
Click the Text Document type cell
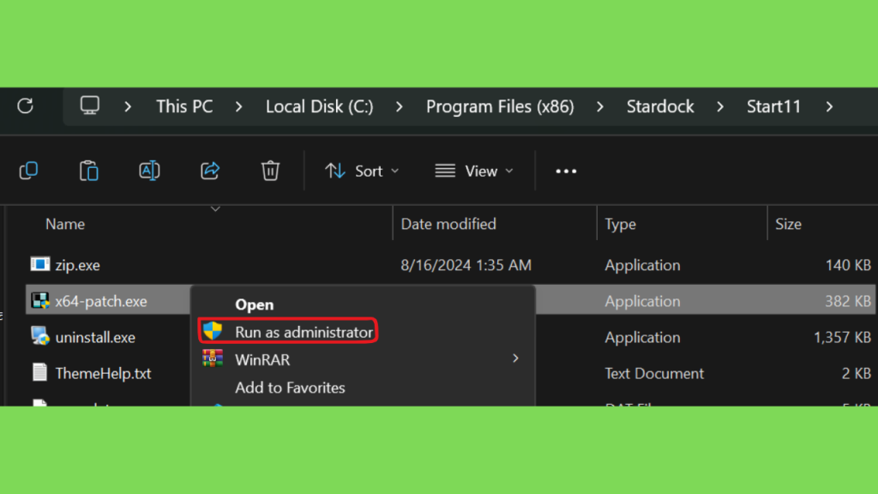(654, 374)
